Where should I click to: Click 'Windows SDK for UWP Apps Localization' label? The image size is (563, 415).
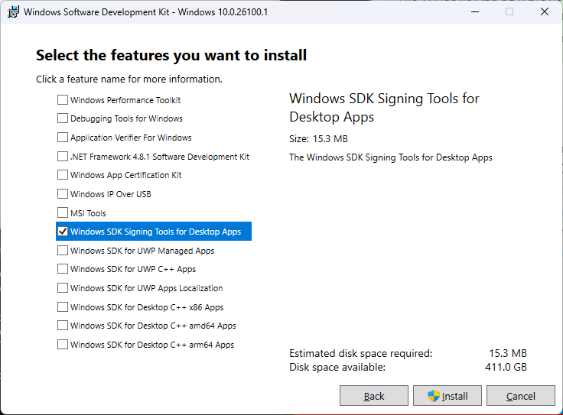[147, 288]
